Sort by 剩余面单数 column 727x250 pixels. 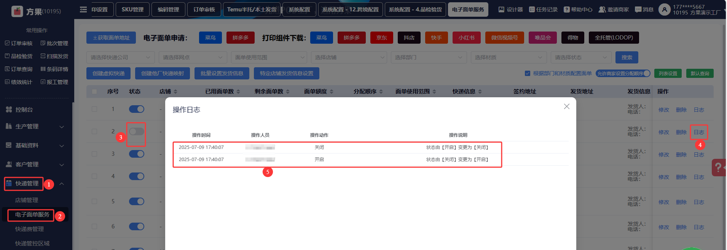coord(288,92)
